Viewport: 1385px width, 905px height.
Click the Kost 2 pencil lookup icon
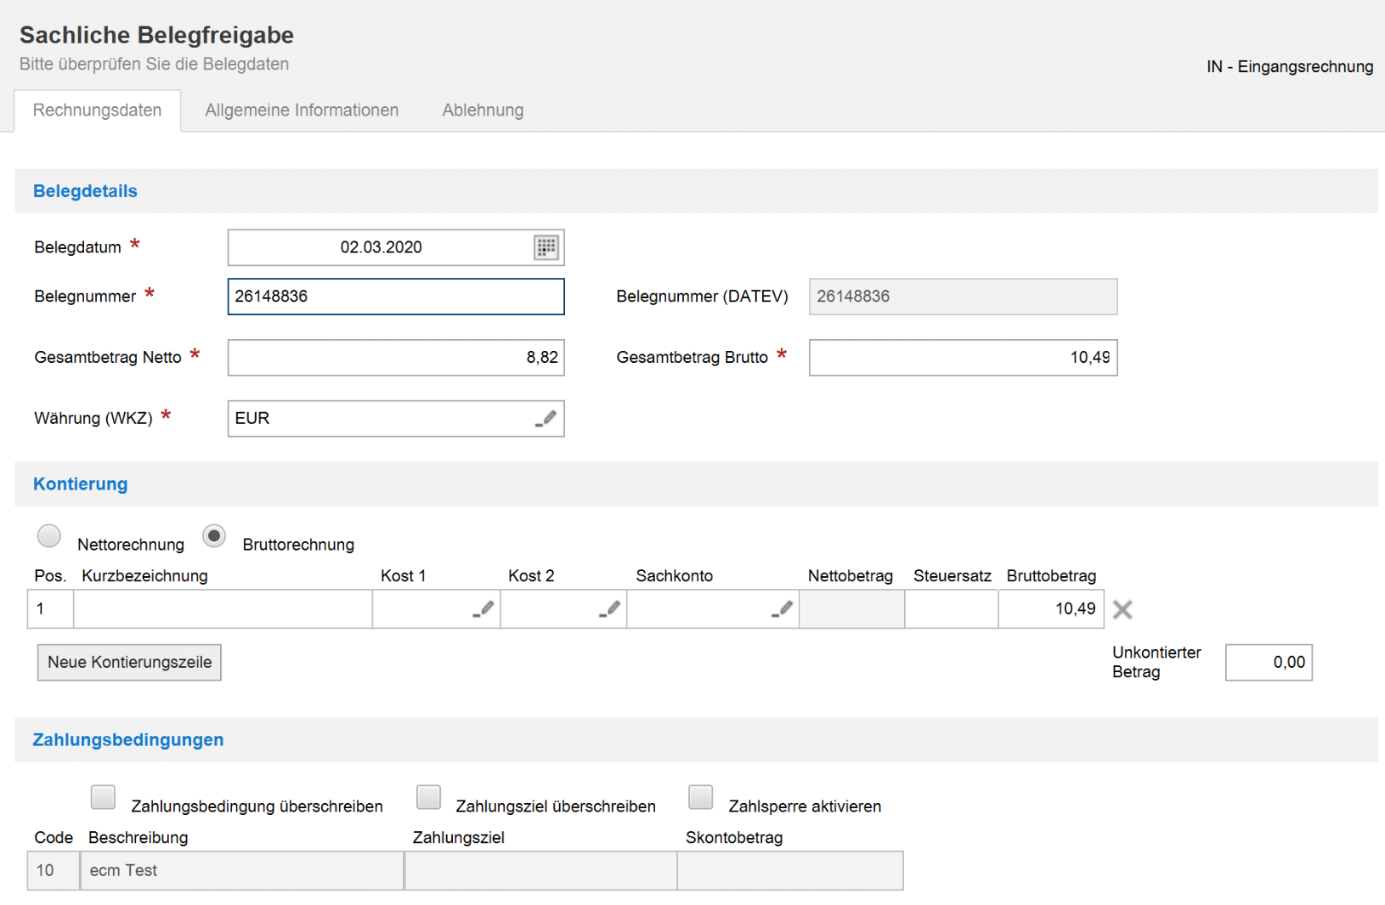click(x=610, y=608)
